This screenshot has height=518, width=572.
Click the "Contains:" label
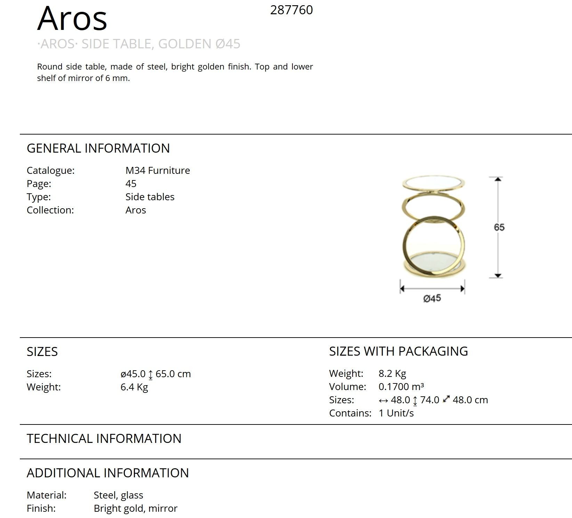pyautogui.click(x=351, y=413)
